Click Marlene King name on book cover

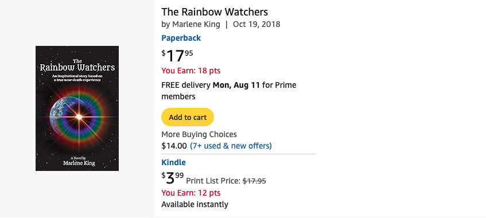[x=79, y=163]
